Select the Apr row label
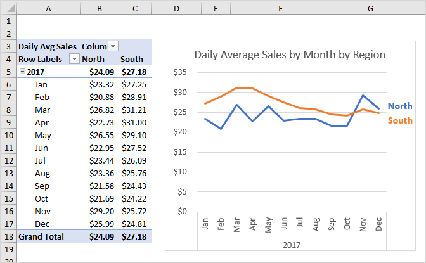Viewport: 426px width, 263px height. (42, 122)
